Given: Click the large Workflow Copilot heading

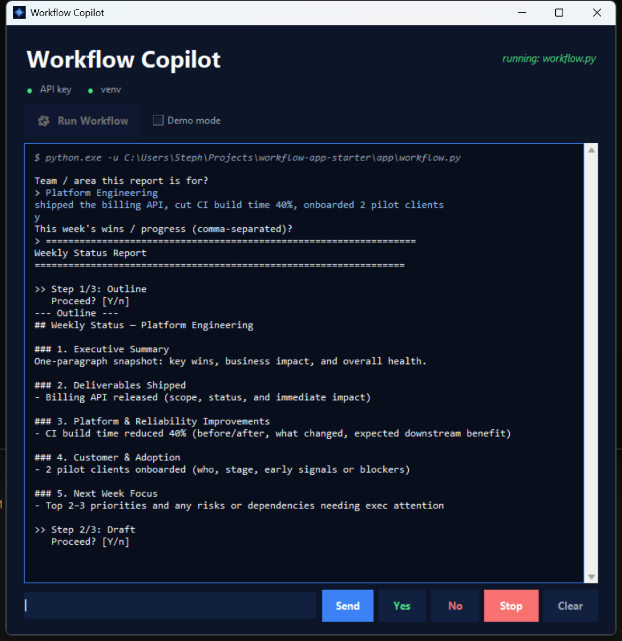Looking at the screenshot, I should pyautogui.click(x=123, y=60).
